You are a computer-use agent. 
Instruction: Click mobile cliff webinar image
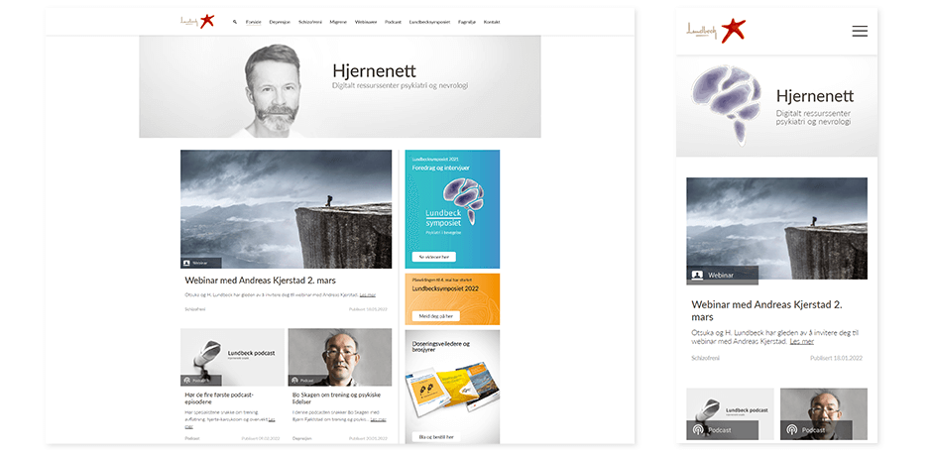click(777, 228)
